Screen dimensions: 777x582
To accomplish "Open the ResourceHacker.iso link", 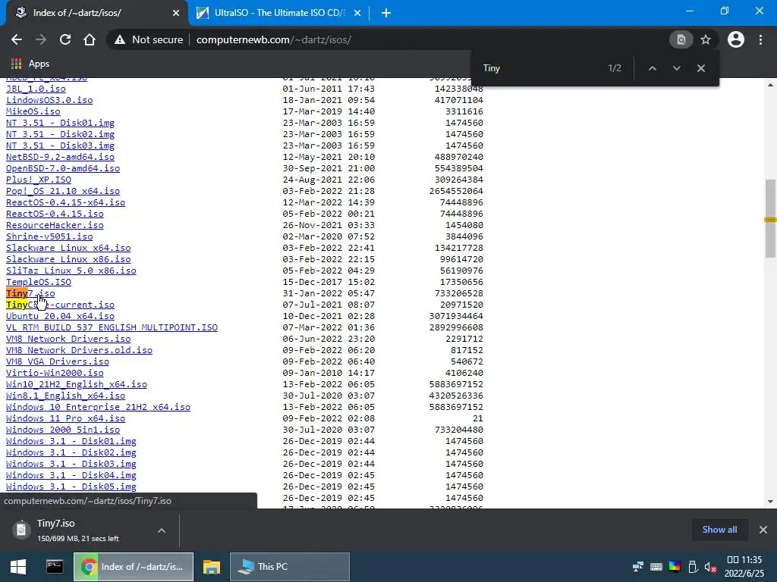I will [55, 225].
